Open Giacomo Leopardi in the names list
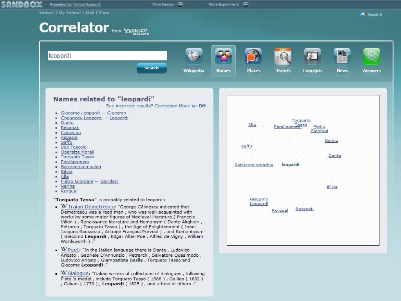This screenshot has height=301, width=401. tap(80, 113)
